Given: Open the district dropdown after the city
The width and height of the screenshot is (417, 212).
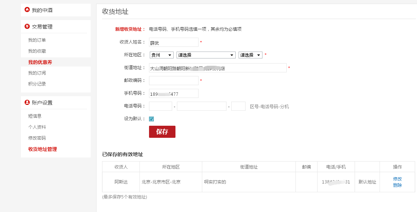Looking at the screenshot, I should click(x=250, y=55).
